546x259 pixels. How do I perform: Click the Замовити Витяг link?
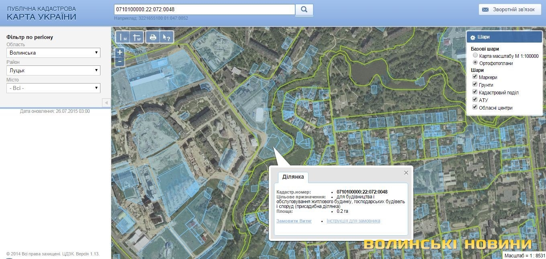294,221
